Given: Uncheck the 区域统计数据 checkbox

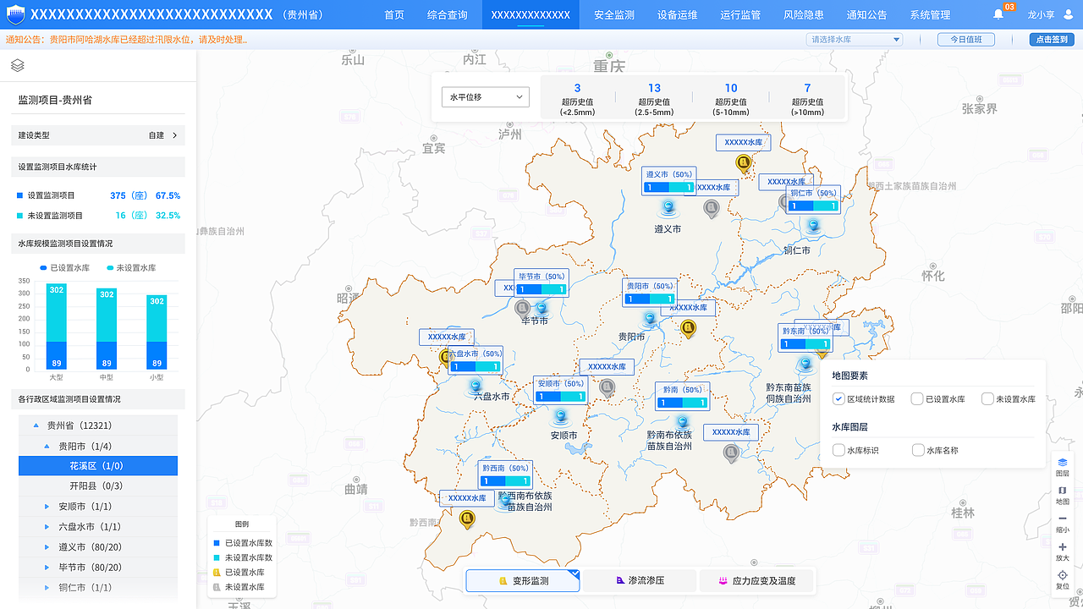Looking at the screenshot, I should pyautogui.click(x=838, y=399).
